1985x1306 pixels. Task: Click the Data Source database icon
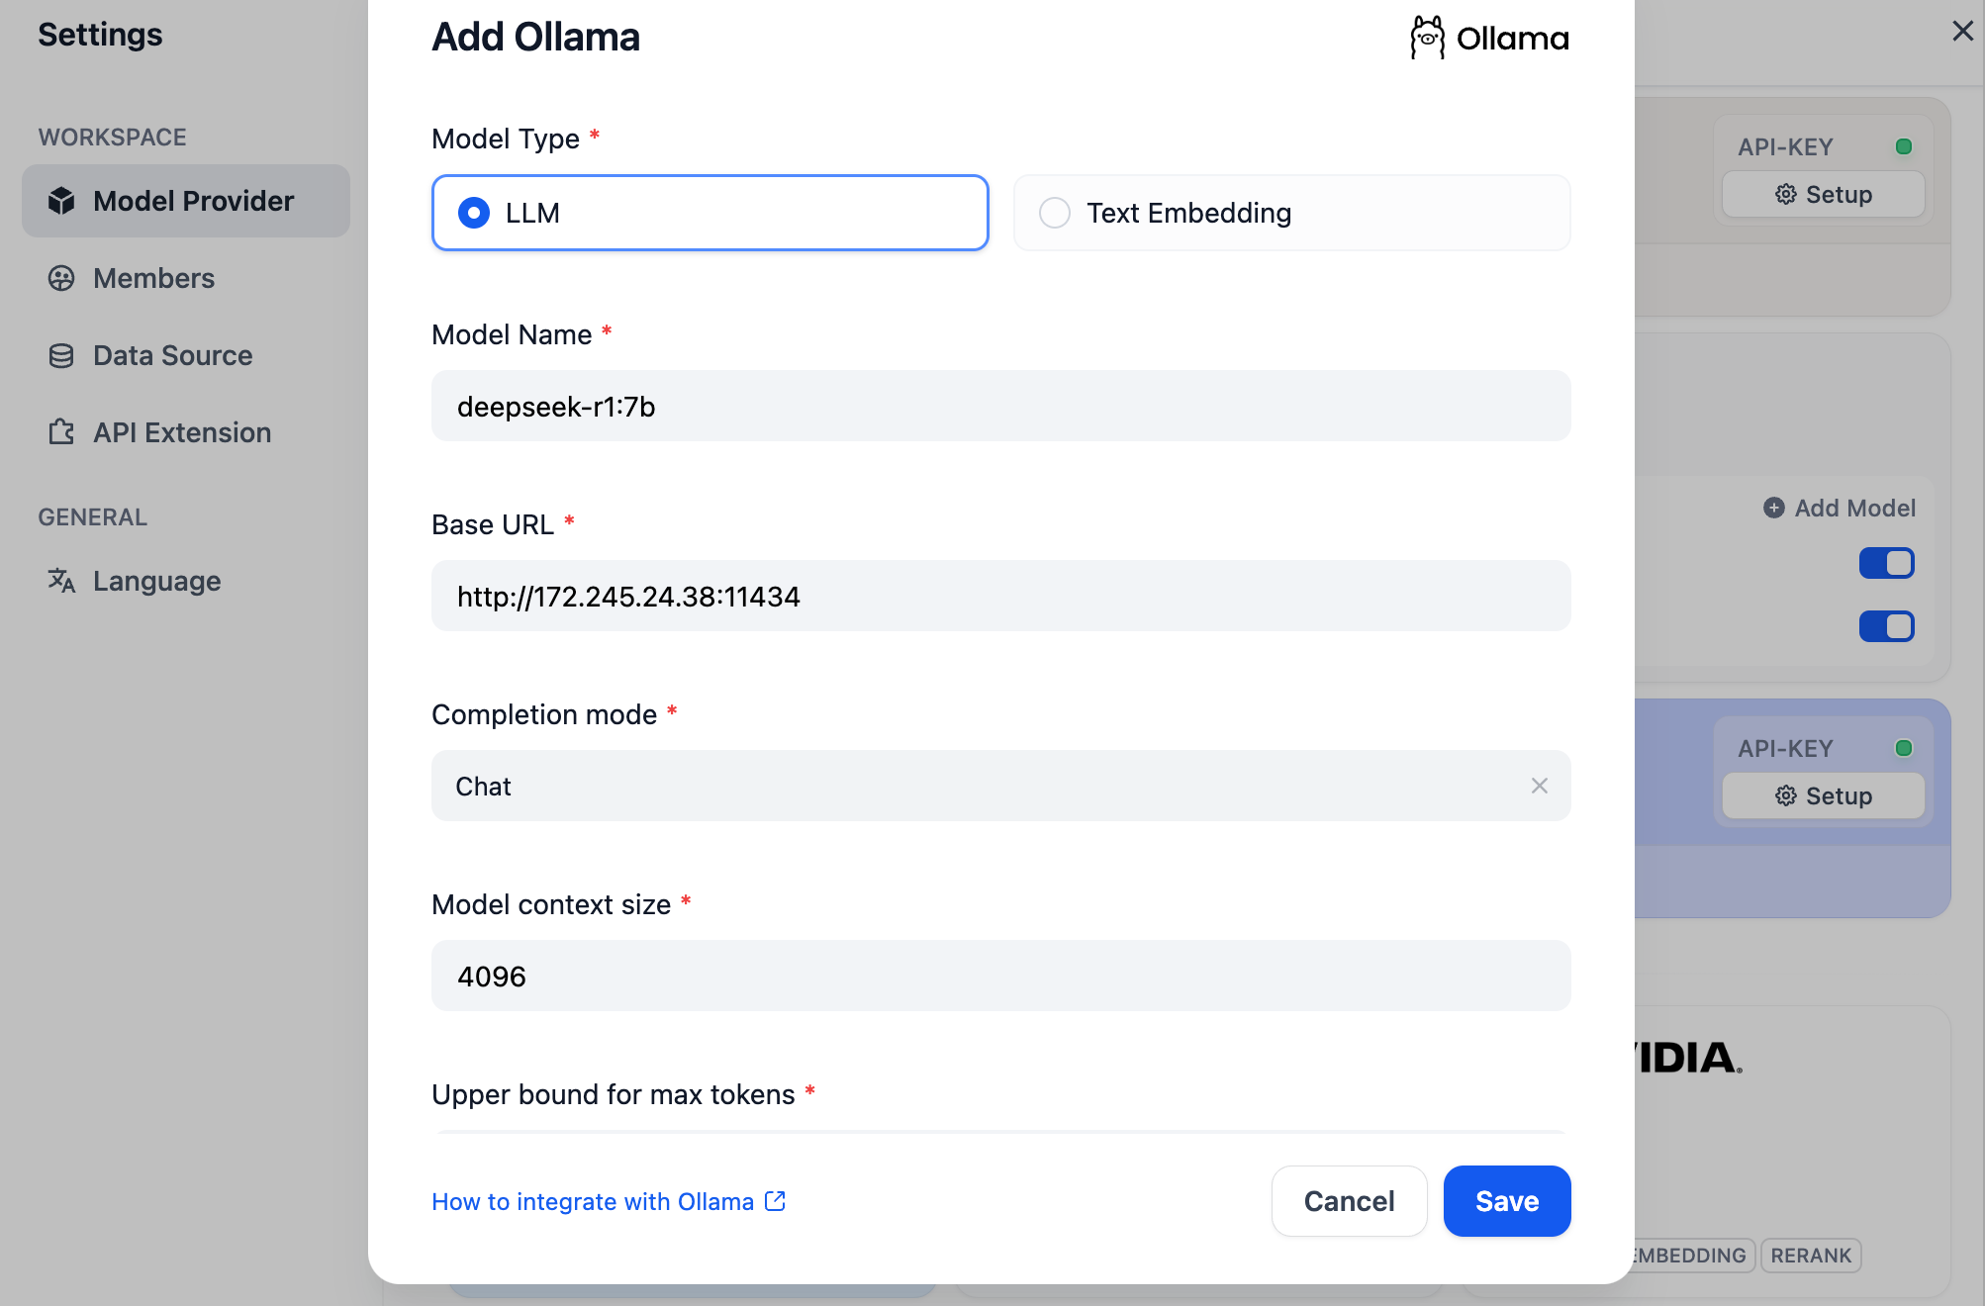[x=61, y=355]
